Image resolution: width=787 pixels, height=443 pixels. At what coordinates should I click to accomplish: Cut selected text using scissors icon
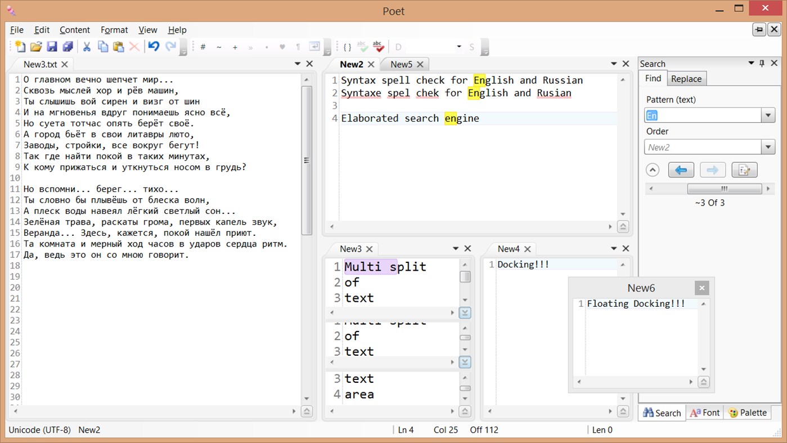87,47
